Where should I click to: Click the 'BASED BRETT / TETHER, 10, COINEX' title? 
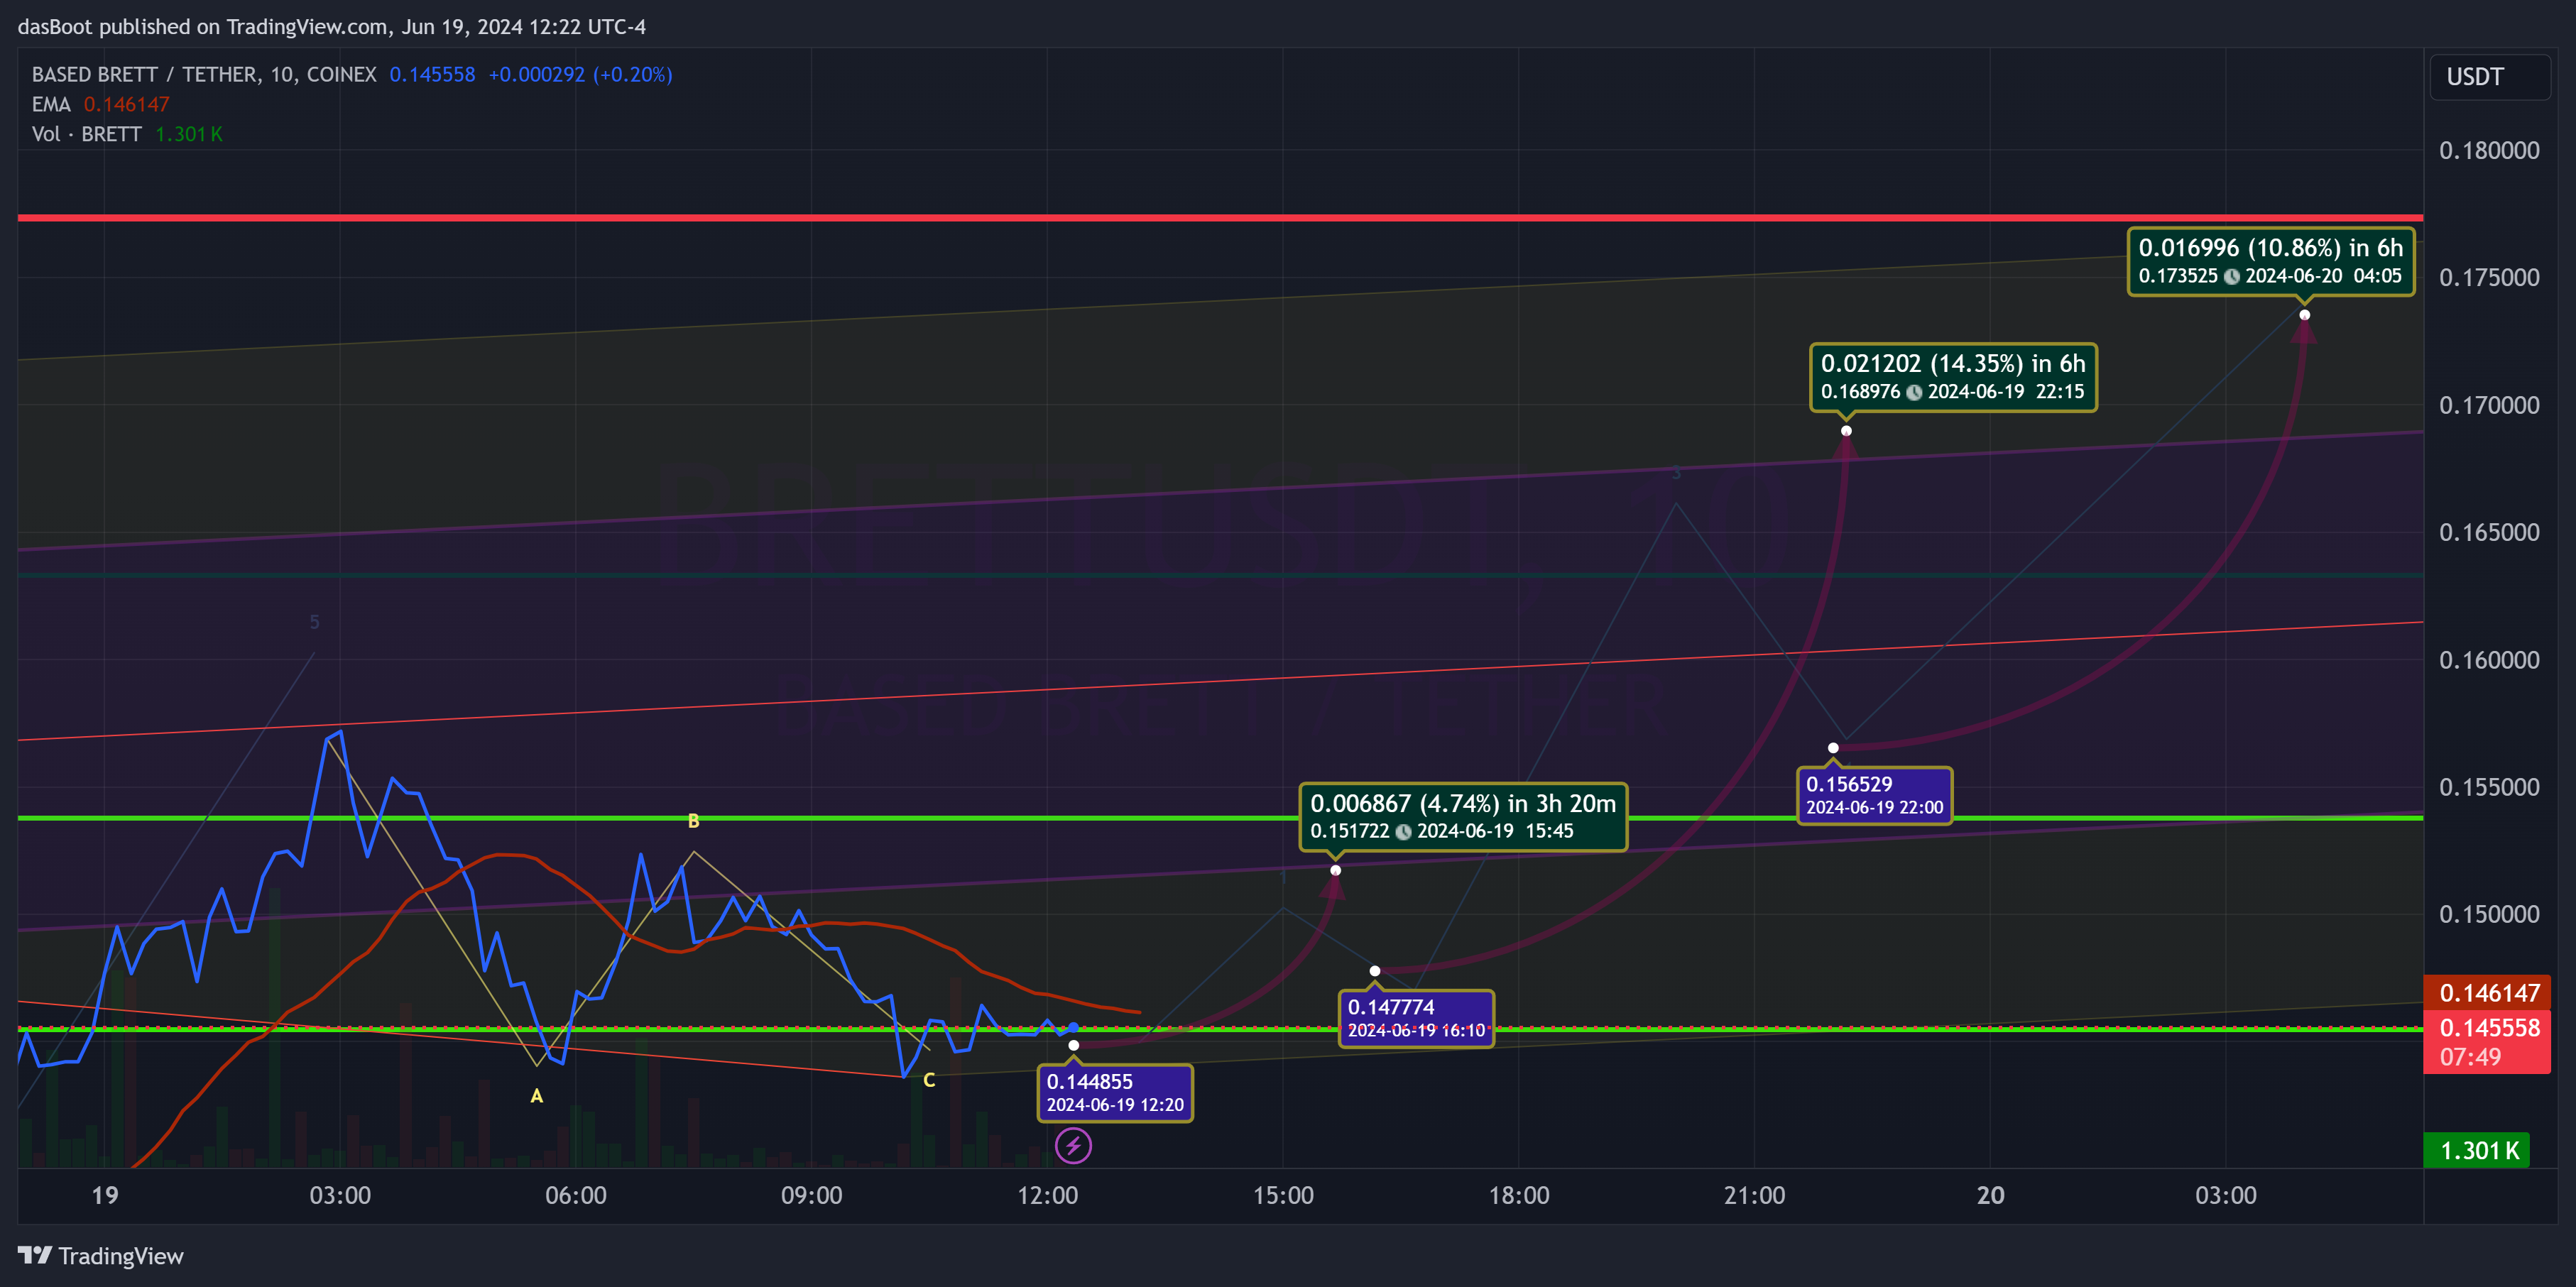204,75
